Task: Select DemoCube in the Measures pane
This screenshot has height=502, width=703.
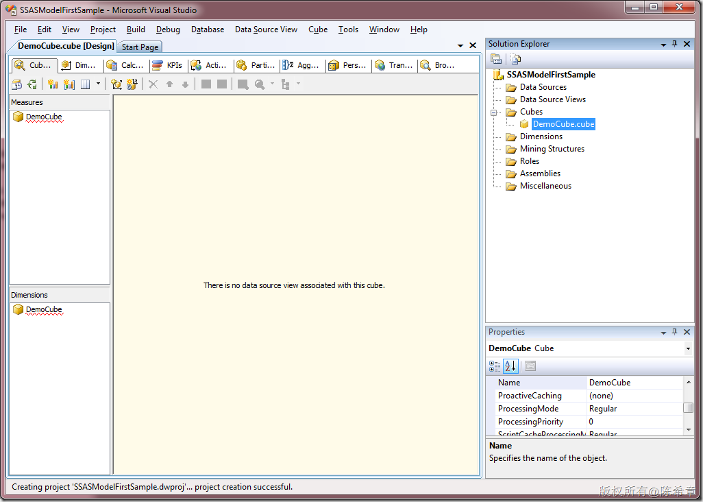Action: (x=44, y=117)
